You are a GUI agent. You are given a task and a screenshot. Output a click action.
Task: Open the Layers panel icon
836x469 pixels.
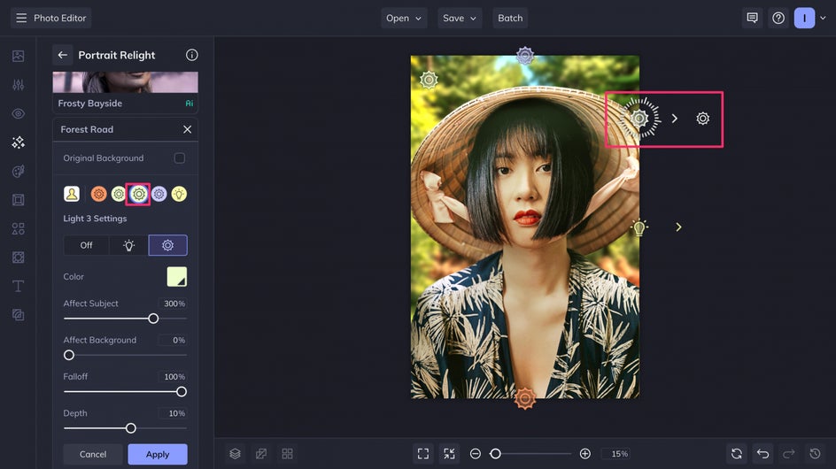[236, 454]
